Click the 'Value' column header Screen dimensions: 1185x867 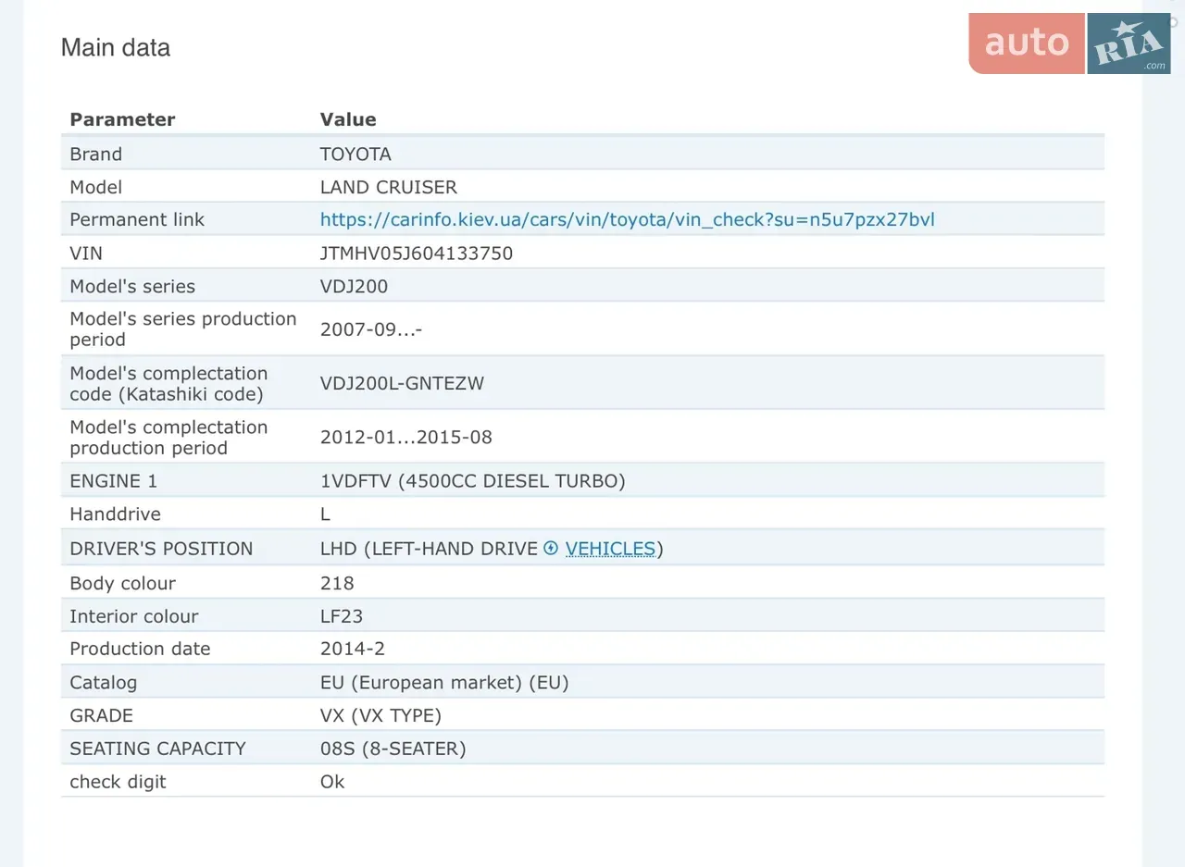tap(348, 119)
